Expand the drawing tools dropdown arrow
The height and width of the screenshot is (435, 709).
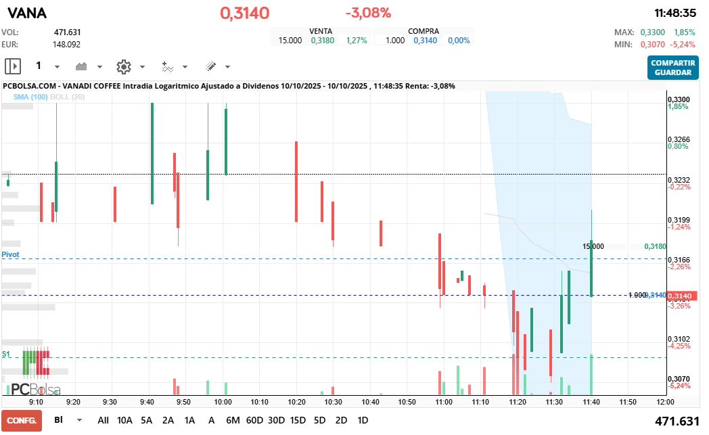point(227,67)
